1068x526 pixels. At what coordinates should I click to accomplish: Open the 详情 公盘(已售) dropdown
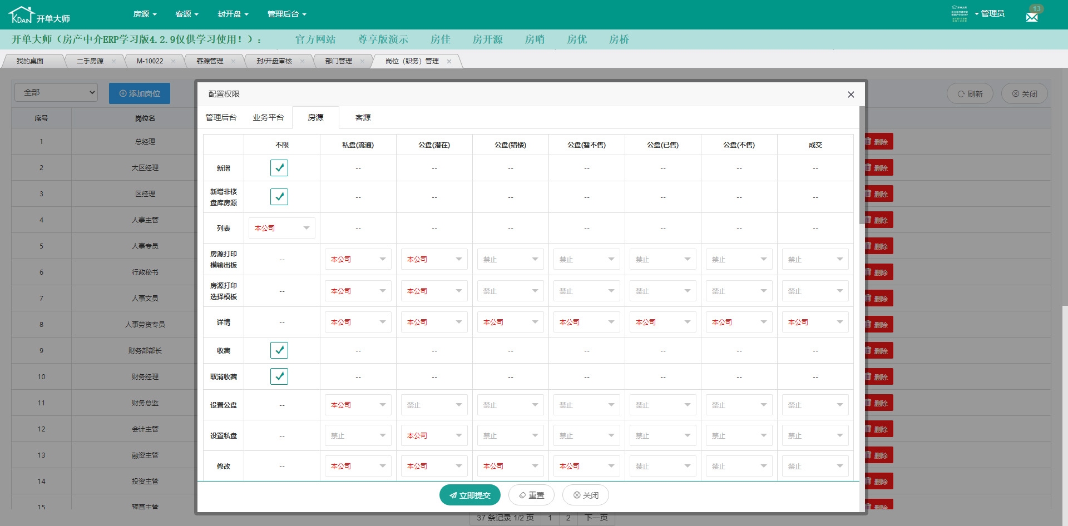[x=663, y=322]
